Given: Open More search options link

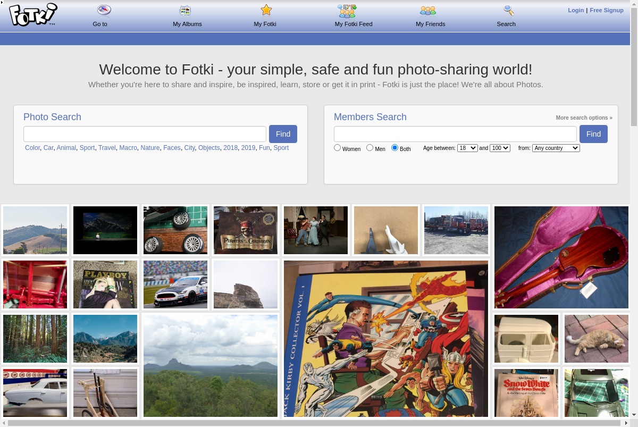Looking at the screenshot, I should coord(584,118).
